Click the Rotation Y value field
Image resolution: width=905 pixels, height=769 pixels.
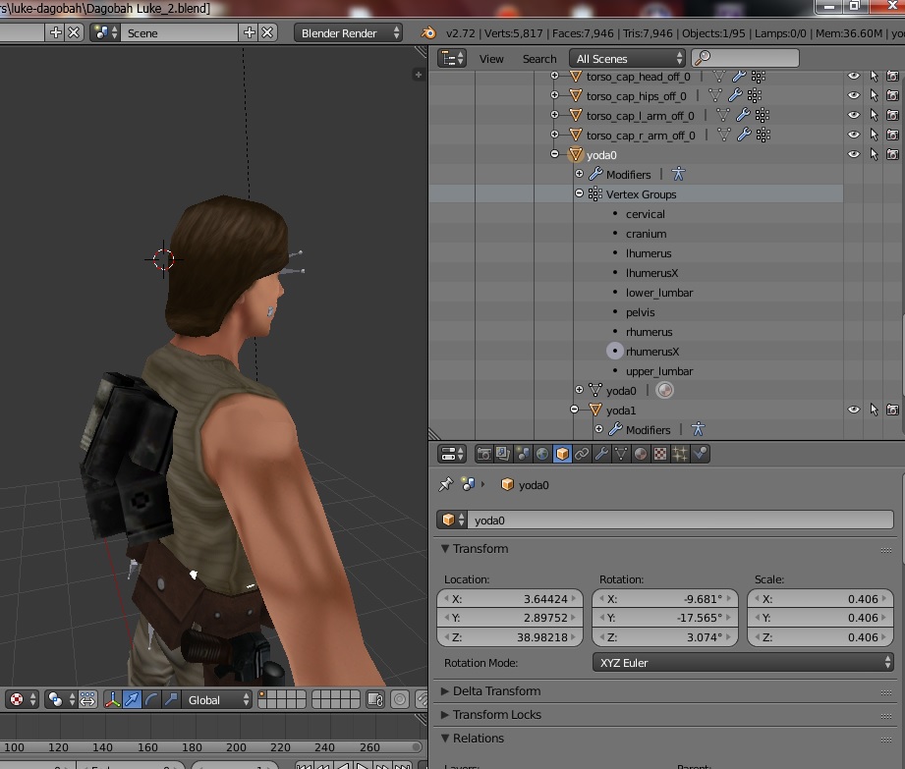coord(665,618)
